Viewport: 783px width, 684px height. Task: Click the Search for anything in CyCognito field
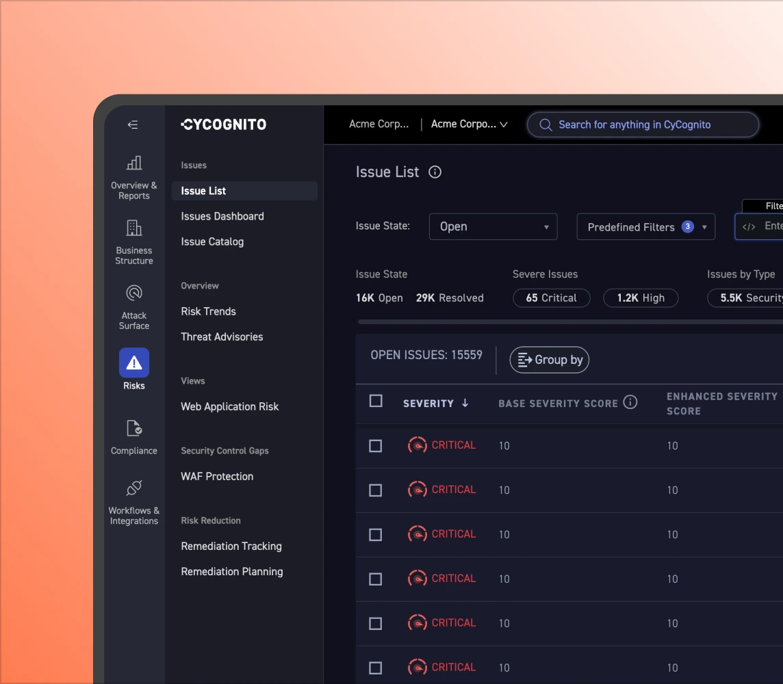pos(642,124)
